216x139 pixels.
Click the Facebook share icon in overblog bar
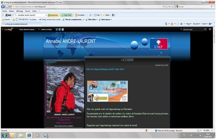pyautogui.click(x=57, y=30)
